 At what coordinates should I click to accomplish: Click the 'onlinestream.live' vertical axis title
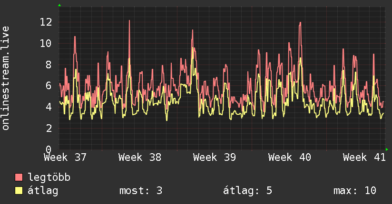(x=5, y=78)
